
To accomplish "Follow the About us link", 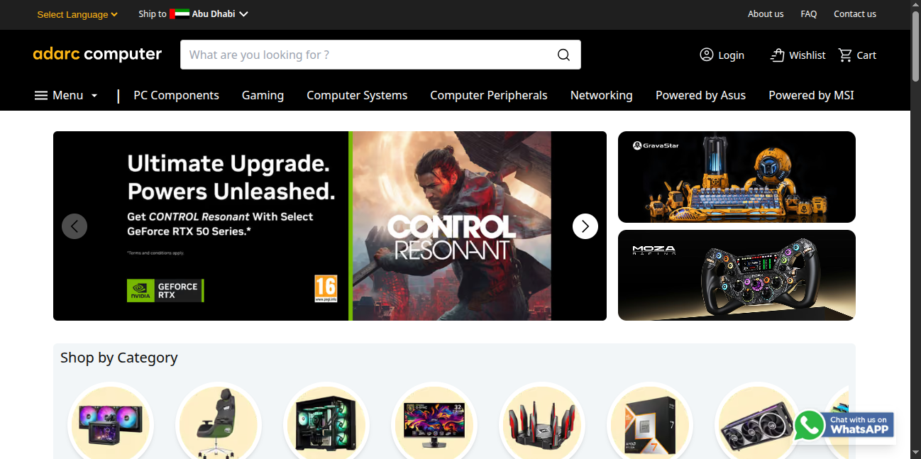I will [x=766, y=13].
